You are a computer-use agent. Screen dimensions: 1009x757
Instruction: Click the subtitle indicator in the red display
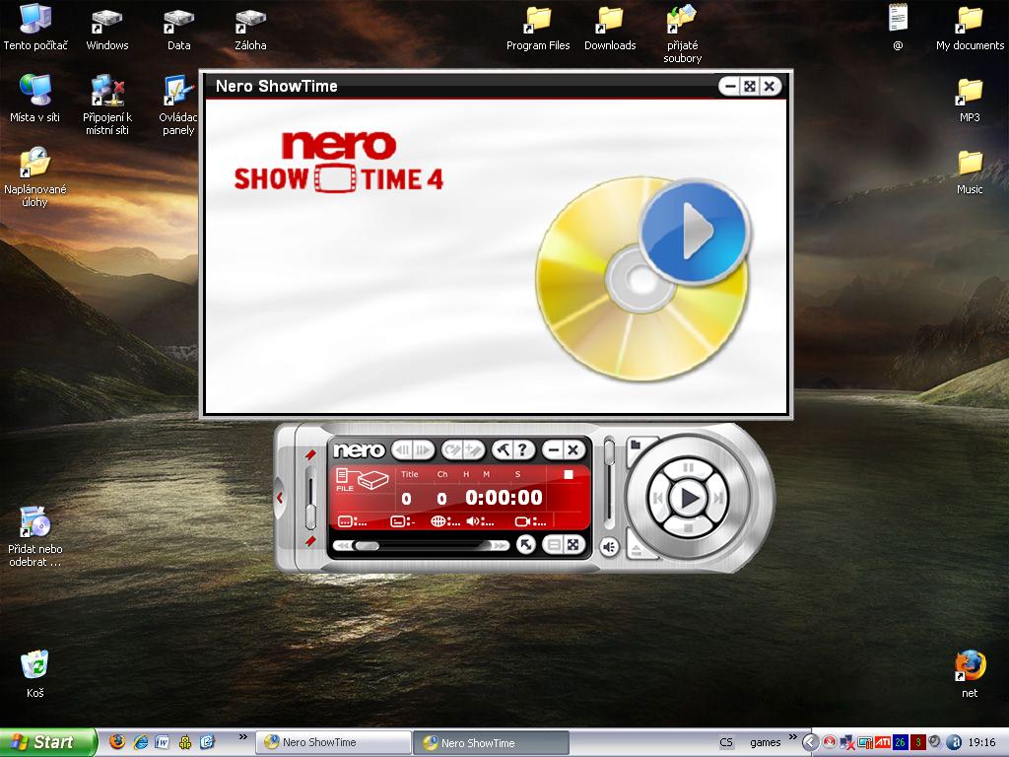(352, 521)
